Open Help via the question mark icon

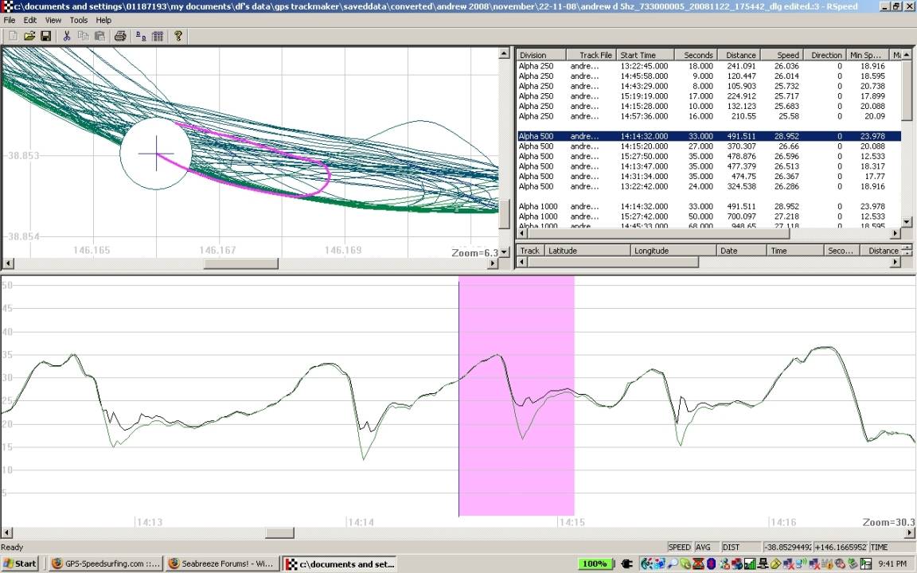pos(178,36)
